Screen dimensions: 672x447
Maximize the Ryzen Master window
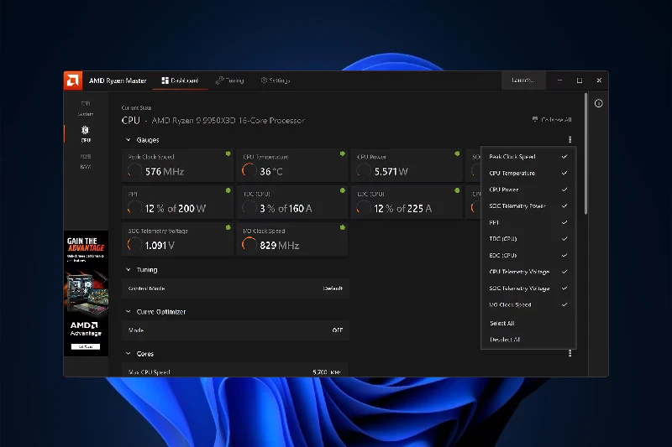coord(580,81)
